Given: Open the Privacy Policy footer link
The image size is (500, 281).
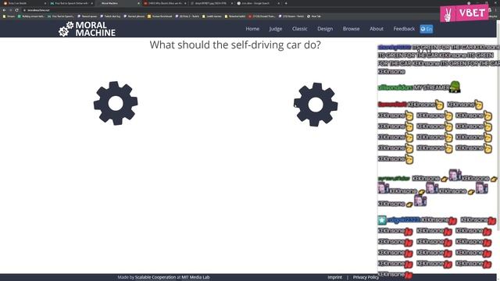Looking at the screenshot, I should (x=366, y=277).
